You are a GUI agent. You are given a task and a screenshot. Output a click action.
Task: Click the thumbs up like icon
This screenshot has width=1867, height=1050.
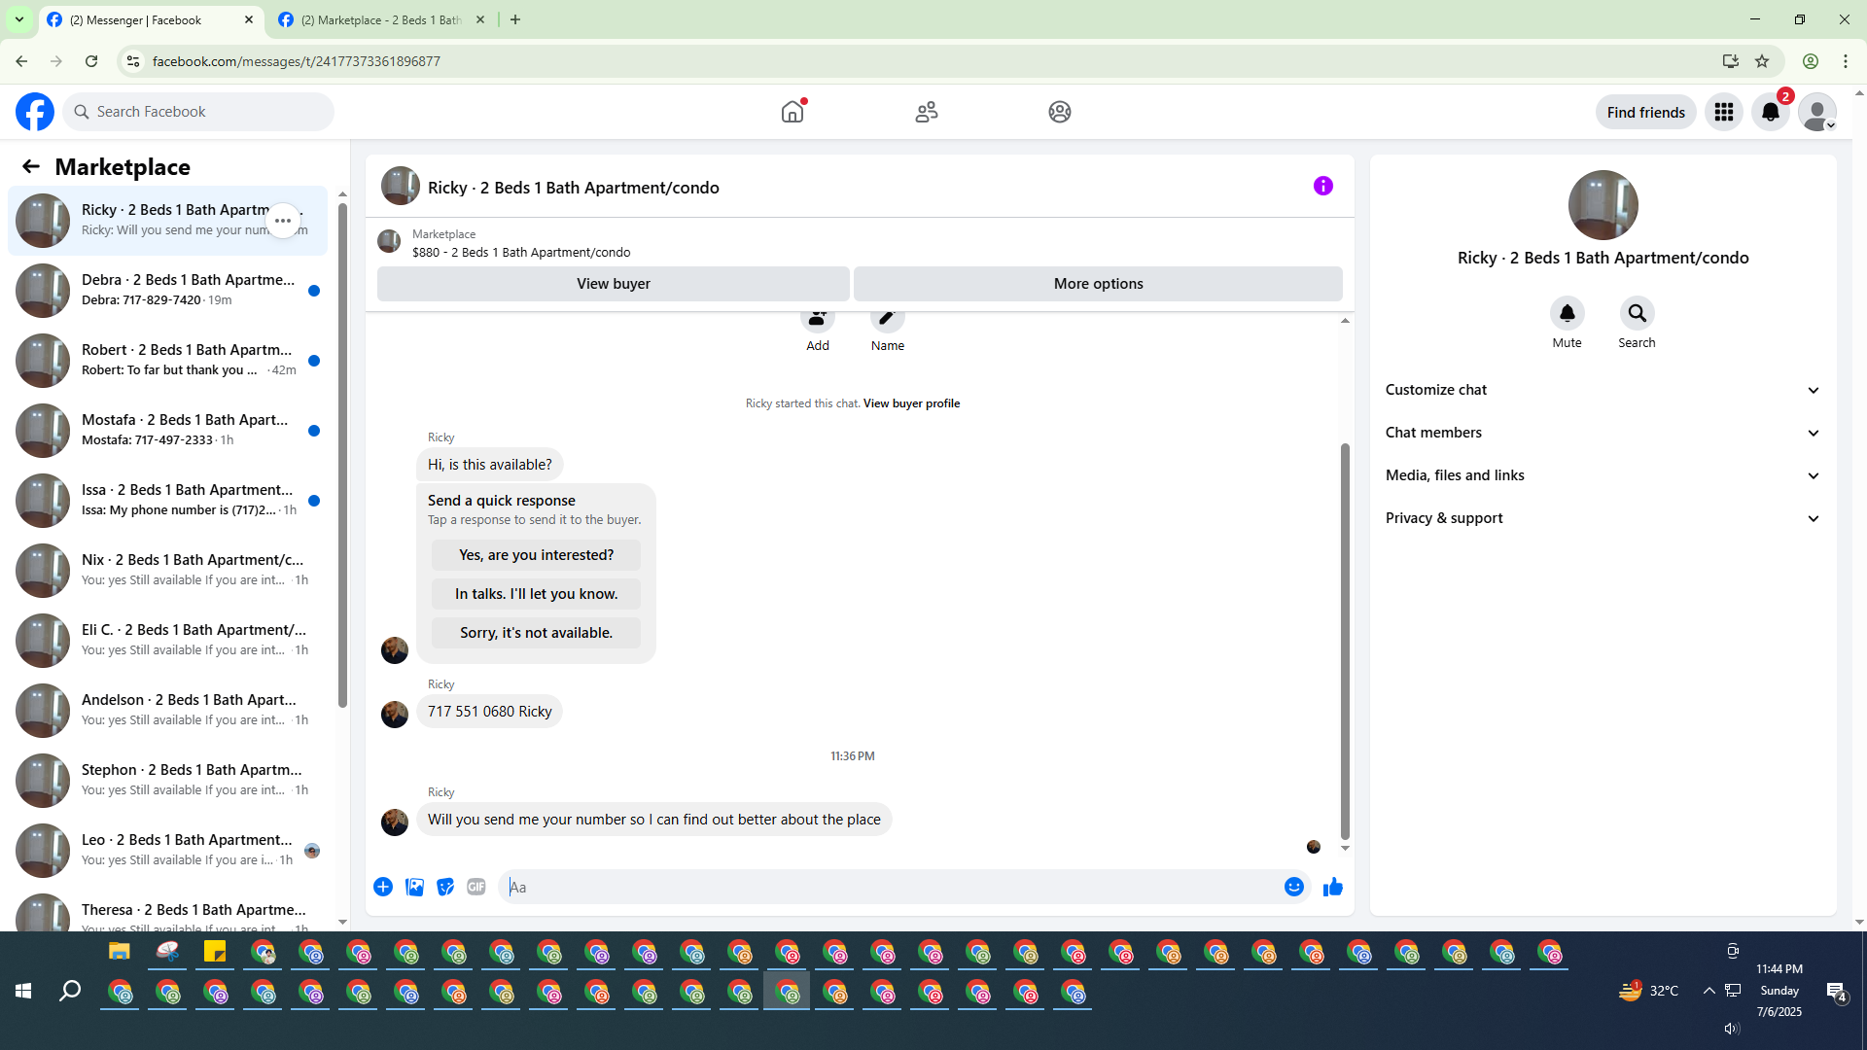[1332, 887]
